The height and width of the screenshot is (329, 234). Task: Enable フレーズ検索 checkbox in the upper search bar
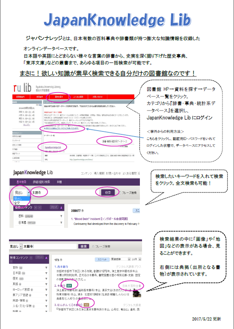[x=120, y=192]
